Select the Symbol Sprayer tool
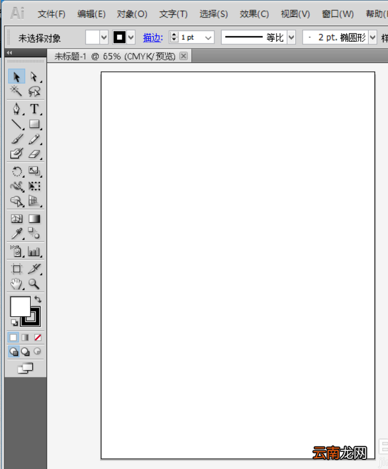Viewport: 388px width, 469px height. [16, 251]
